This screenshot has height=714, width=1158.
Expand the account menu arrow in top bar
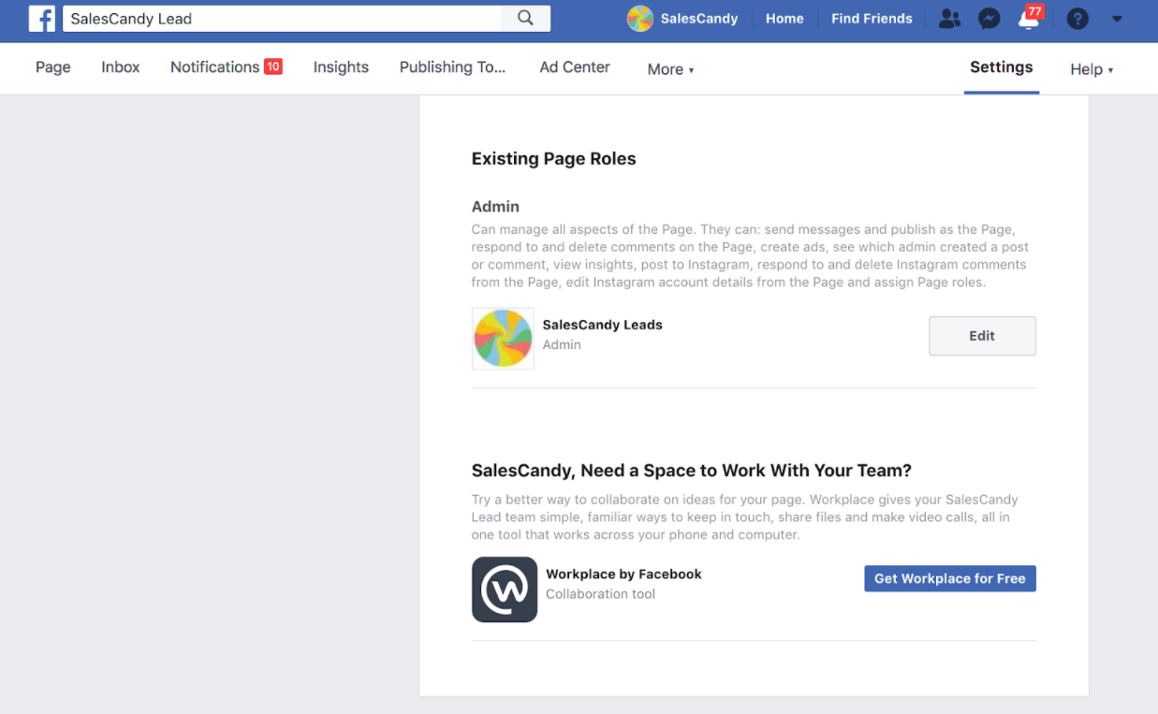tap(1117, 19)
